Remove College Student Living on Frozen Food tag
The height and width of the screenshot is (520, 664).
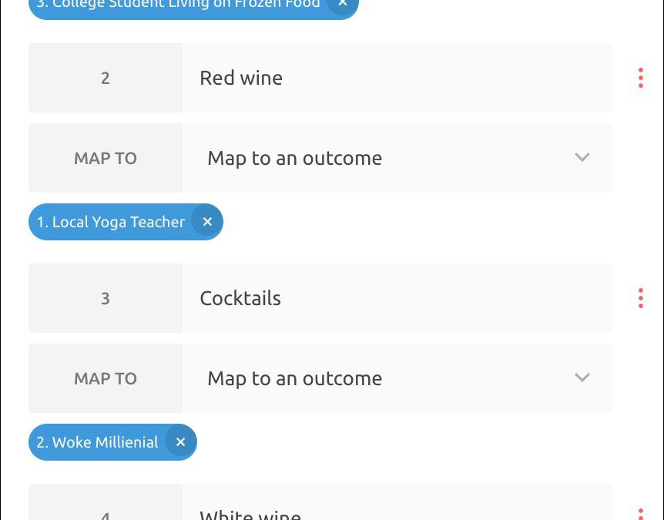click(x=343, y=4)
